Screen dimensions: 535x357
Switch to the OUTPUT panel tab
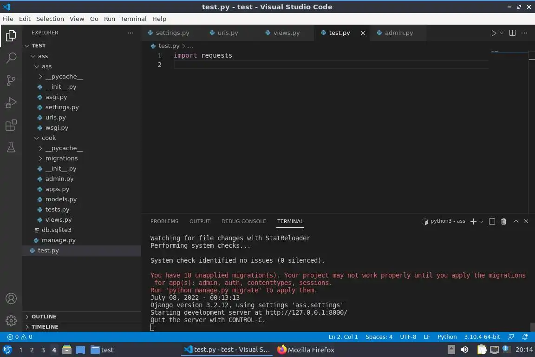[200, 221]
